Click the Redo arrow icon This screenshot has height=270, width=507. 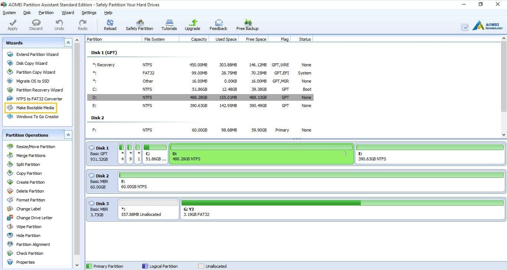(x=82, y=23)
